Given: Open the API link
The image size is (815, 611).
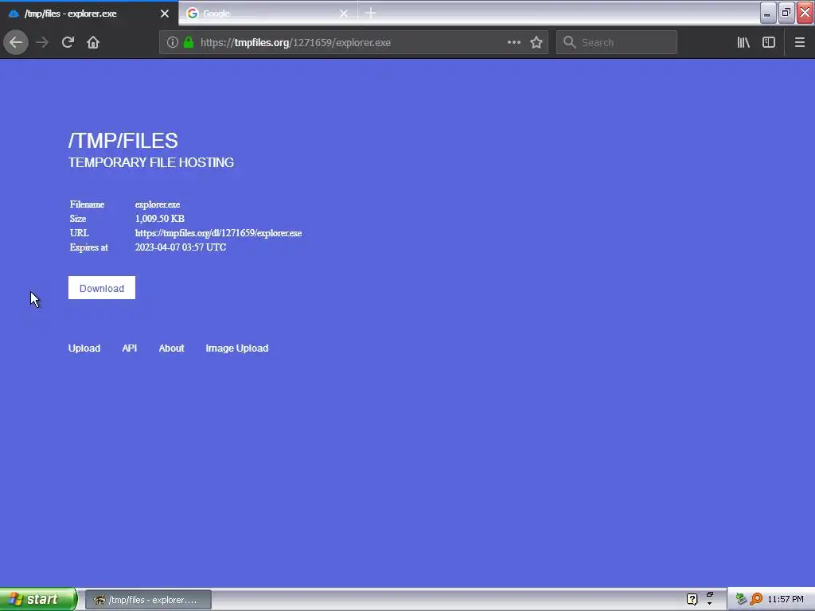Looking at the screenshot, I should click(x=130, y=348).
